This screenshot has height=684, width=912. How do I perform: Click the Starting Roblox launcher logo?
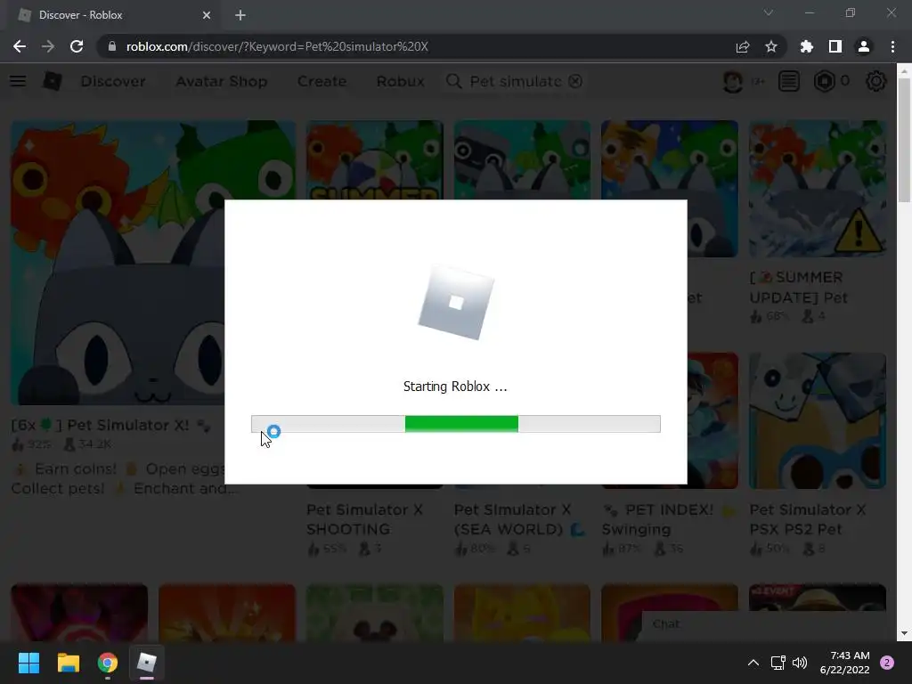coord(456,302)
